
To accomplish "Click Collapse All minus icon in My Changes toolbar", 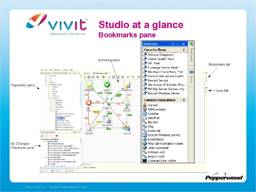I will click(x=51, y=136).
